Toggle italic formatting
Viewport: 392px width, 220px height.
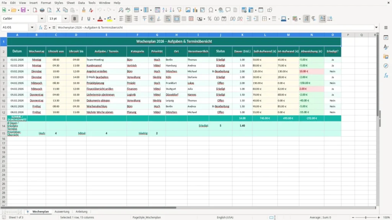[82, 19]
